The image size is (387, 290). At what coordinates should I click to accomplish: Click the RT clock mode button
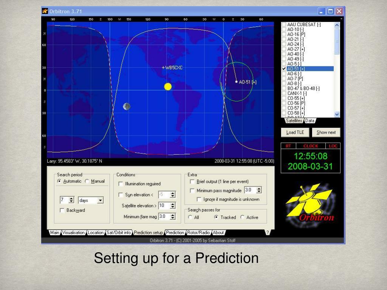coord(288,146)
